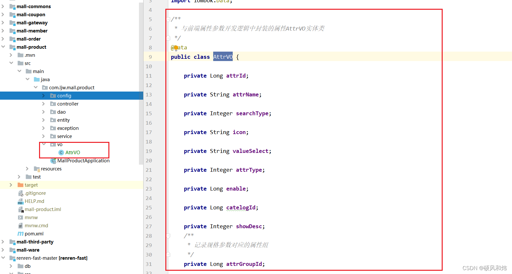Click the mvnw script file icon
Screen dimensions: 512x274
21,218
